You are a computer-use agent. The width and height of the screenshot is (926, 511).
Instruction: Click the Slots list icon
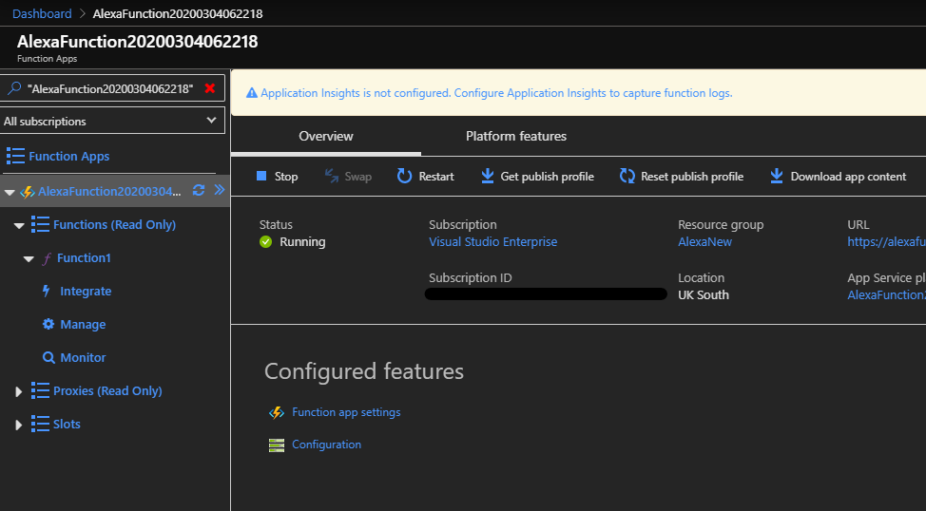(x=40, y=424)
